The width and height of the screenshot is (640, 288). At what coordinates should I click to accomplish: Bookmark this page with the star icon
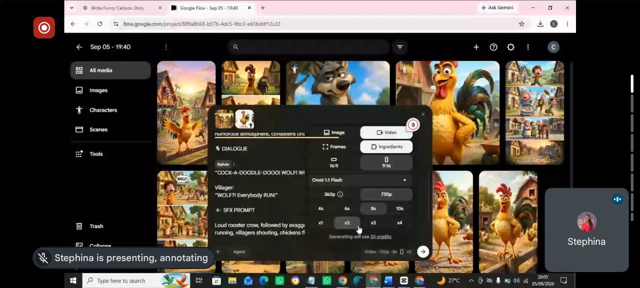[522, 23]
